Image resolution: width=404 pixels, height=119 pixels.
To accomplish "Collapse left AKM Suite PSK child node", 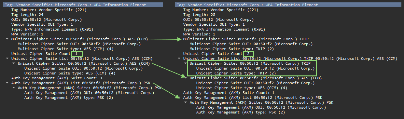I will 14,88.
